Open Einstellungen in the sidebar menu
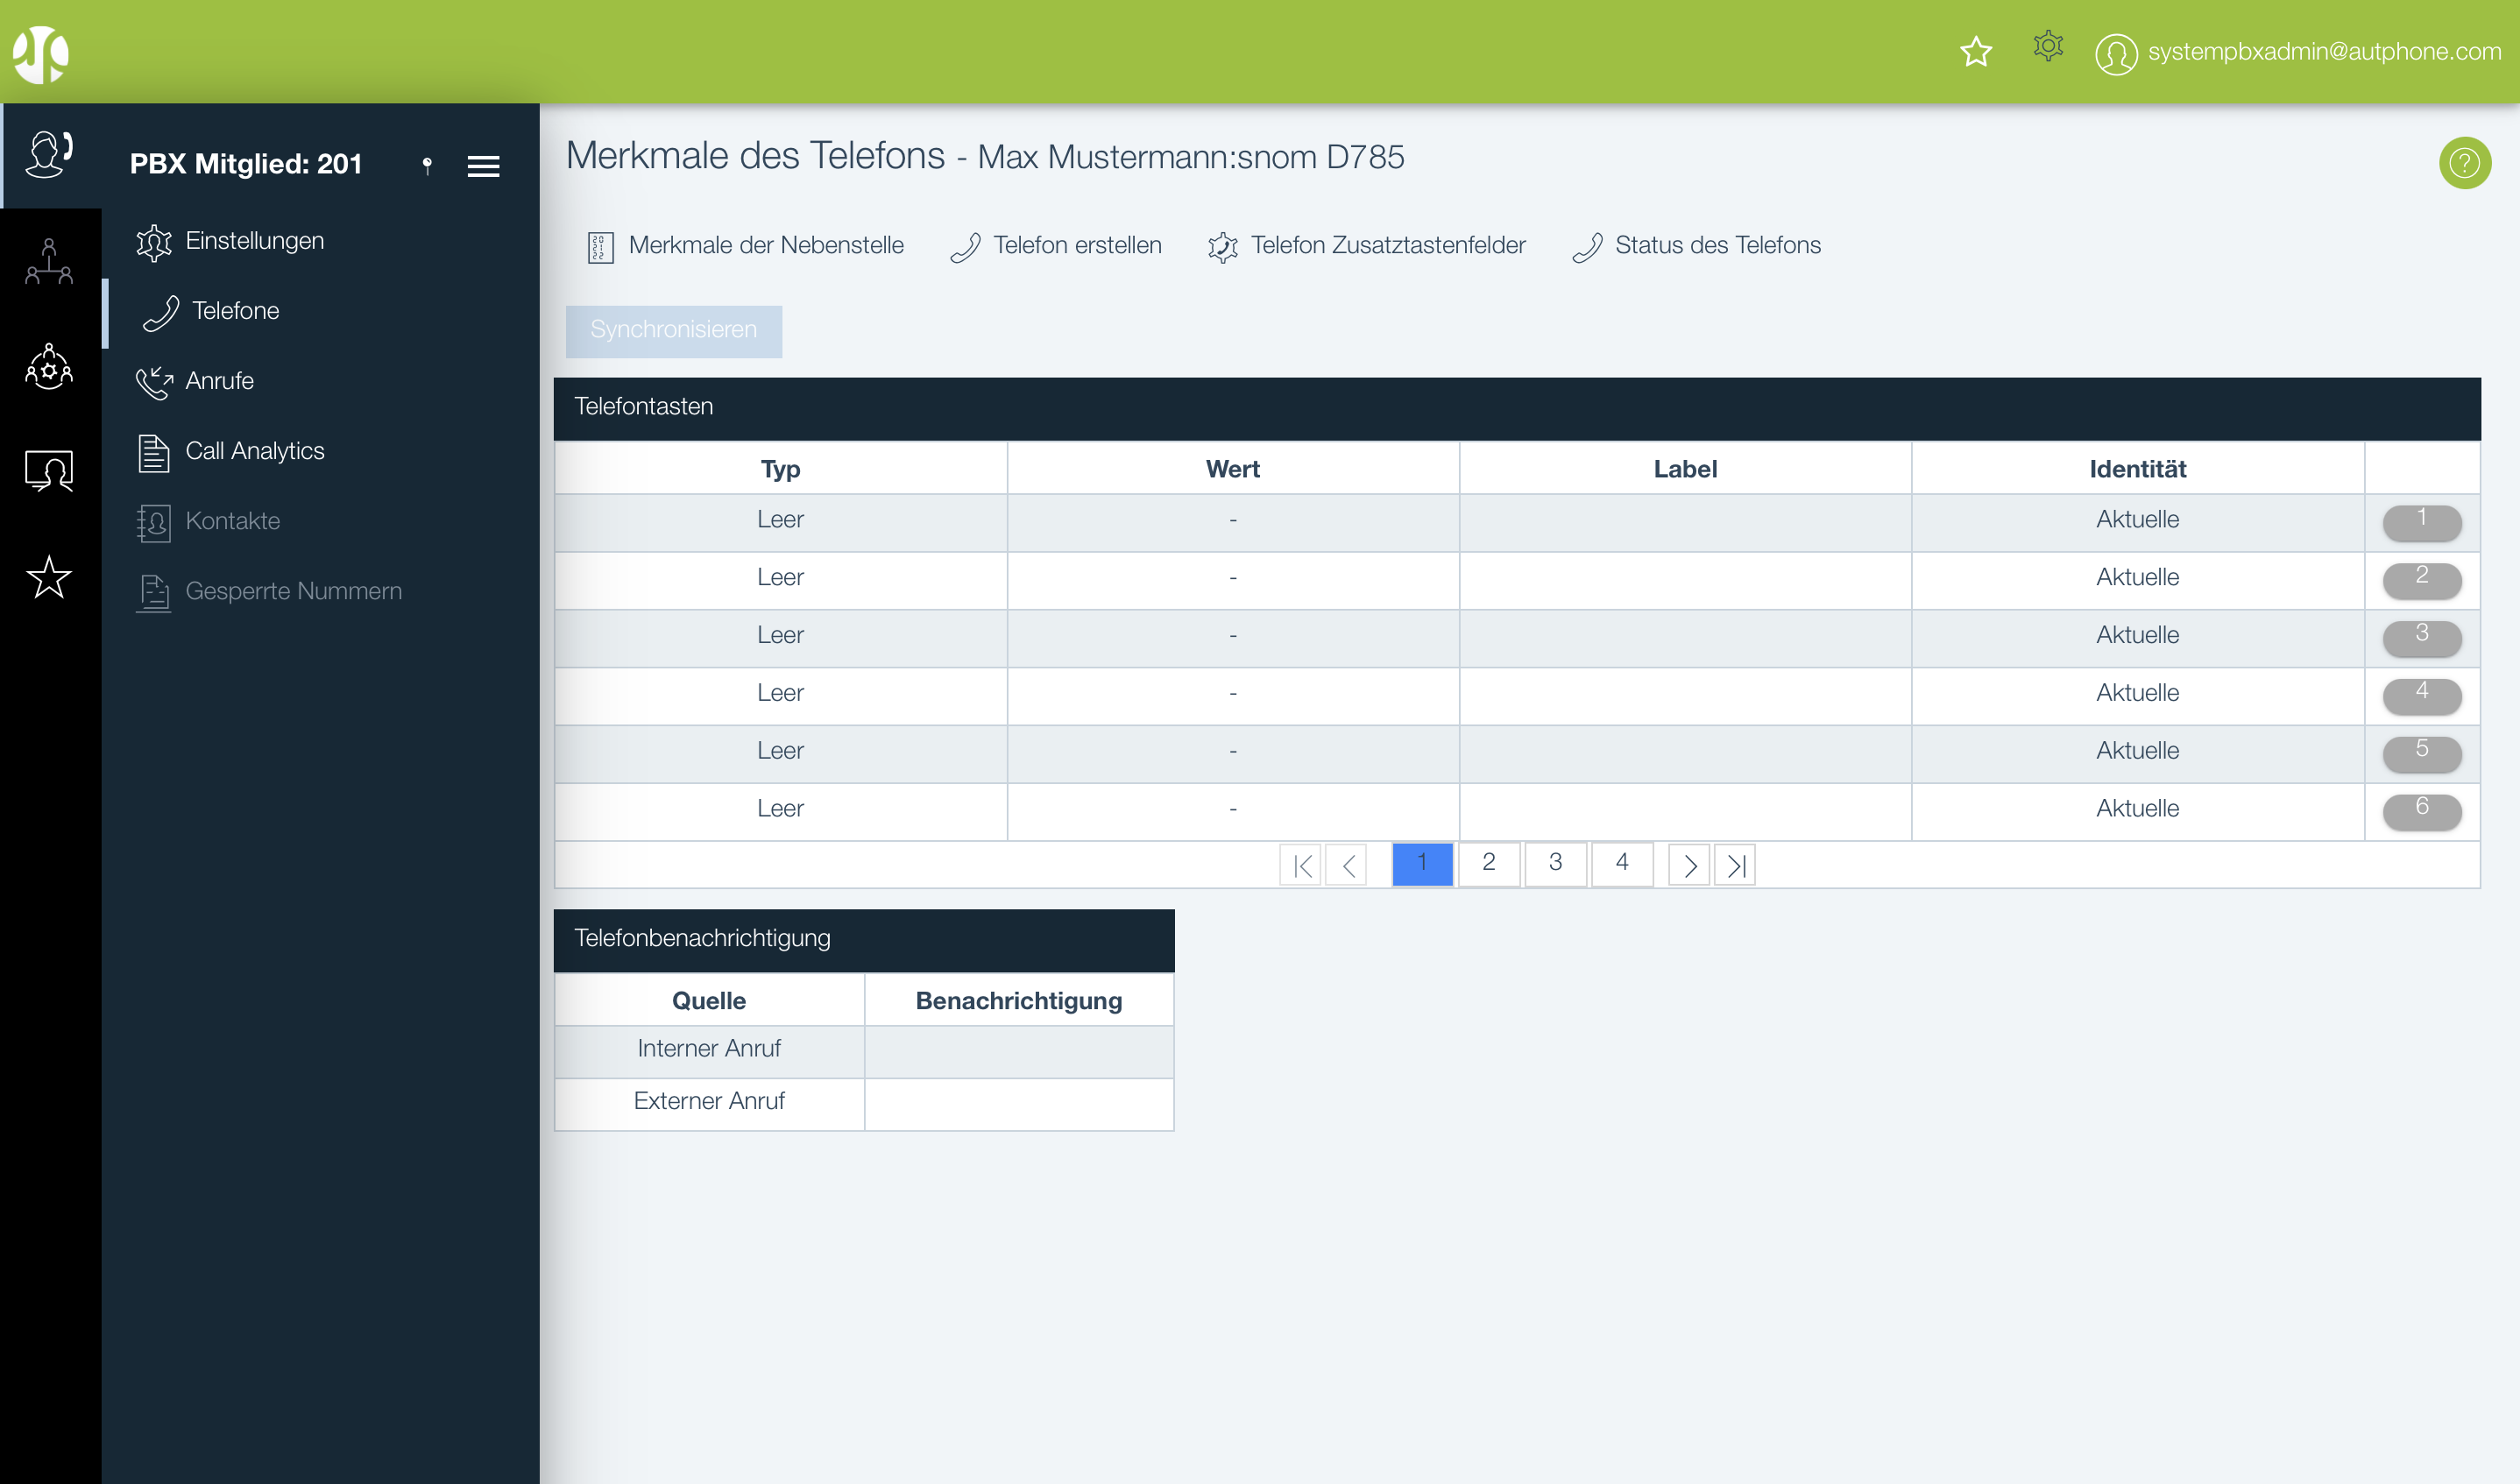Viewport: 2520px width, 1484px height. click(x=253, y=241)
